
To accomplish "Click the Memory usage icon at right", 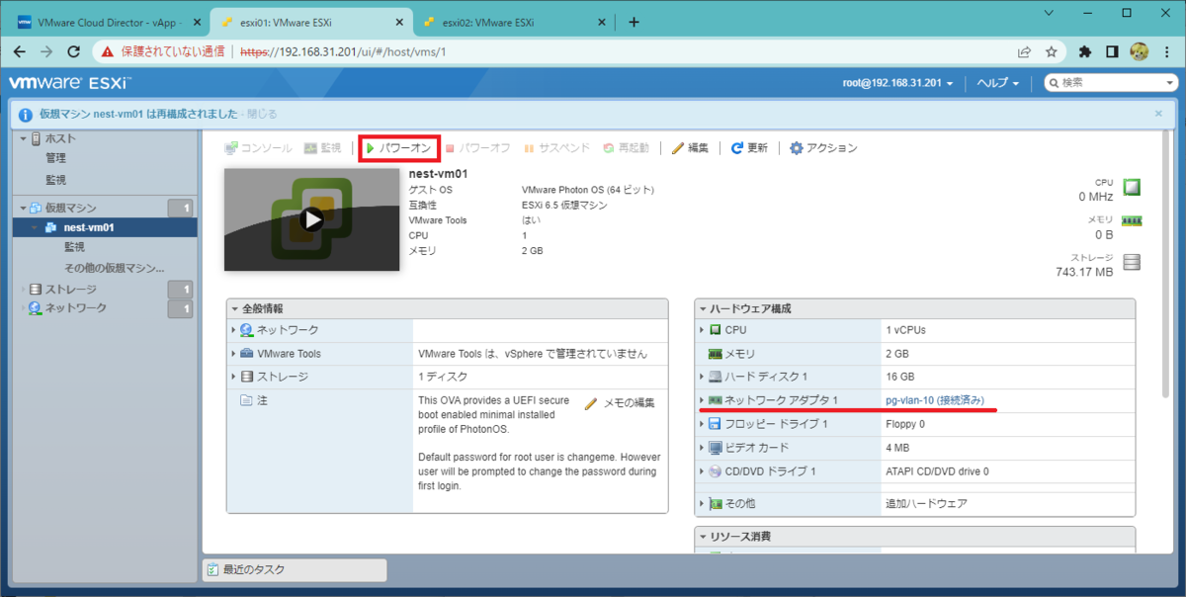I will click(1132, 220).
